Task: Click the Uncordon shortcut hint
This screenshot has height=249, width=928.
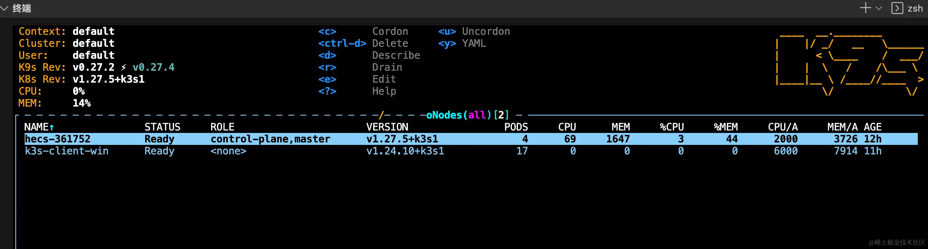Action: point(486,32)
